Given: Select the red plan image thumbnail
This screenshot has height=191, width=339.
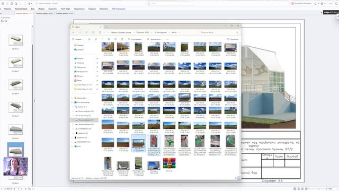Looking at the screenshot, I should [x=154, y=141].
